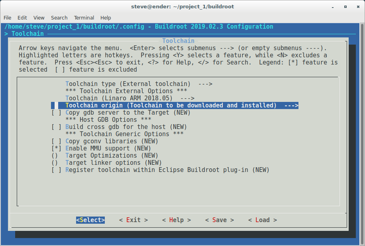Image resolution: width=365 pixels, height=246 pixels.
Task: Open the Terminal menu
Action: coord(84,18)
